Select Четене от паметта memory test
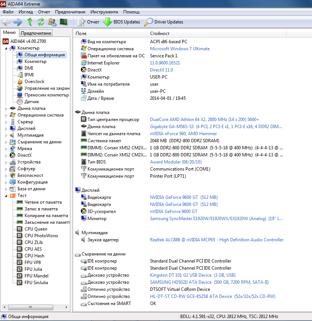This screenshot has width=312, height=321. 43,202
